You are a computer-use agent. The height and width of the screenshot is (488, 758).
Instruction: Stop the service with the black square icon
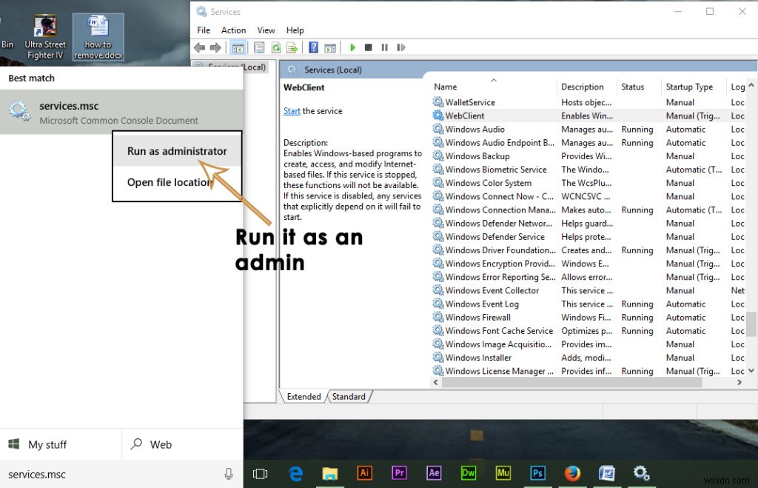tap(368, 47)
